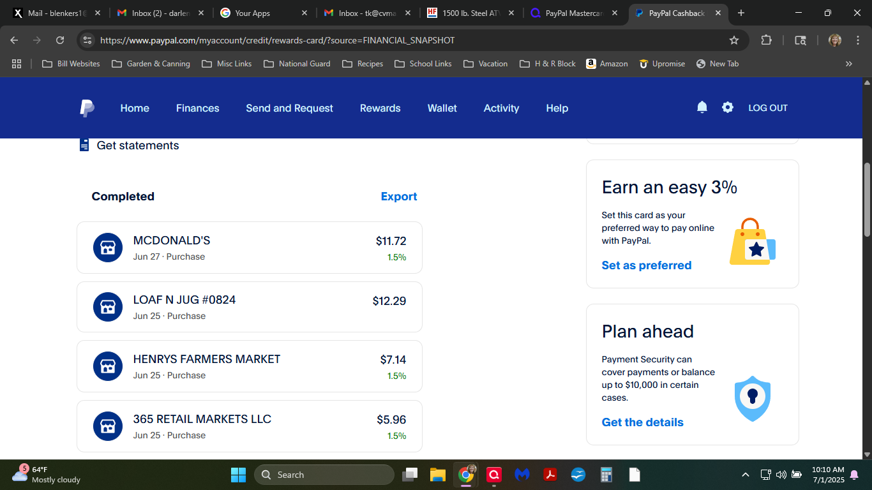Open Chrome from the taskbar

pos(467,475)
